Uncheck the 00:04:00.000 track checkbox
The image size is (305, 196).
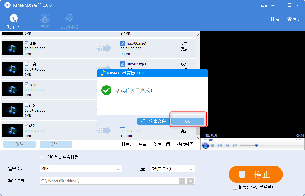click(x=26, y=43)
